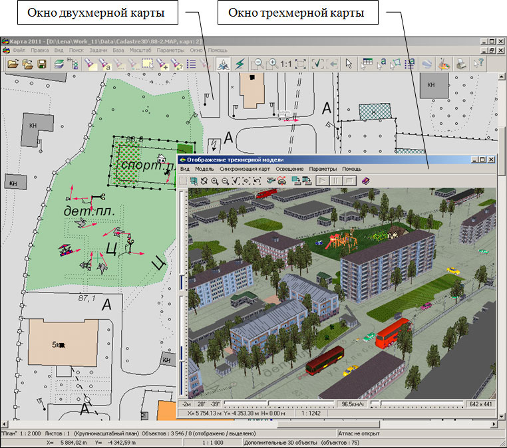Open the Файл menu
Screen dimensions: 507x448
tap(19, 51)
